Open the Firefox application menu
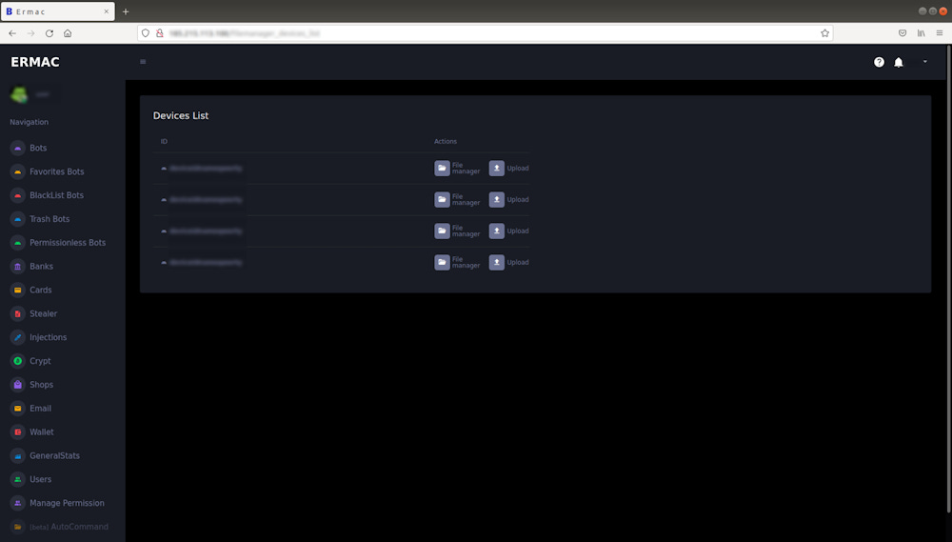This screenshot has width=952, height=542. (940, 33)
